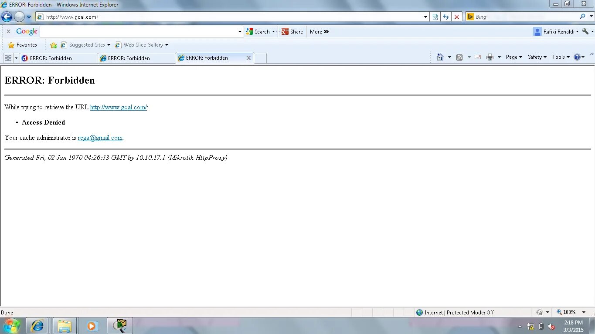Toggle Compatibility View broken-page icon
595x334 pixels.
(435, 17)
